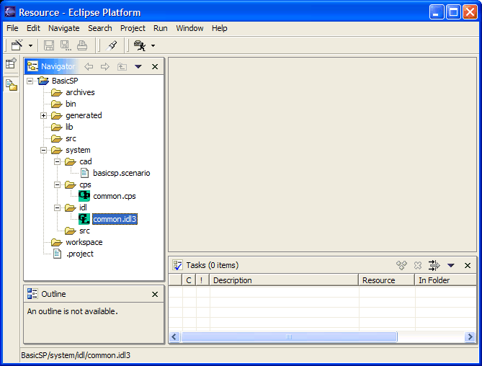
Task: Open the Tasks view dropdown menu
Action: coord(451,265)
